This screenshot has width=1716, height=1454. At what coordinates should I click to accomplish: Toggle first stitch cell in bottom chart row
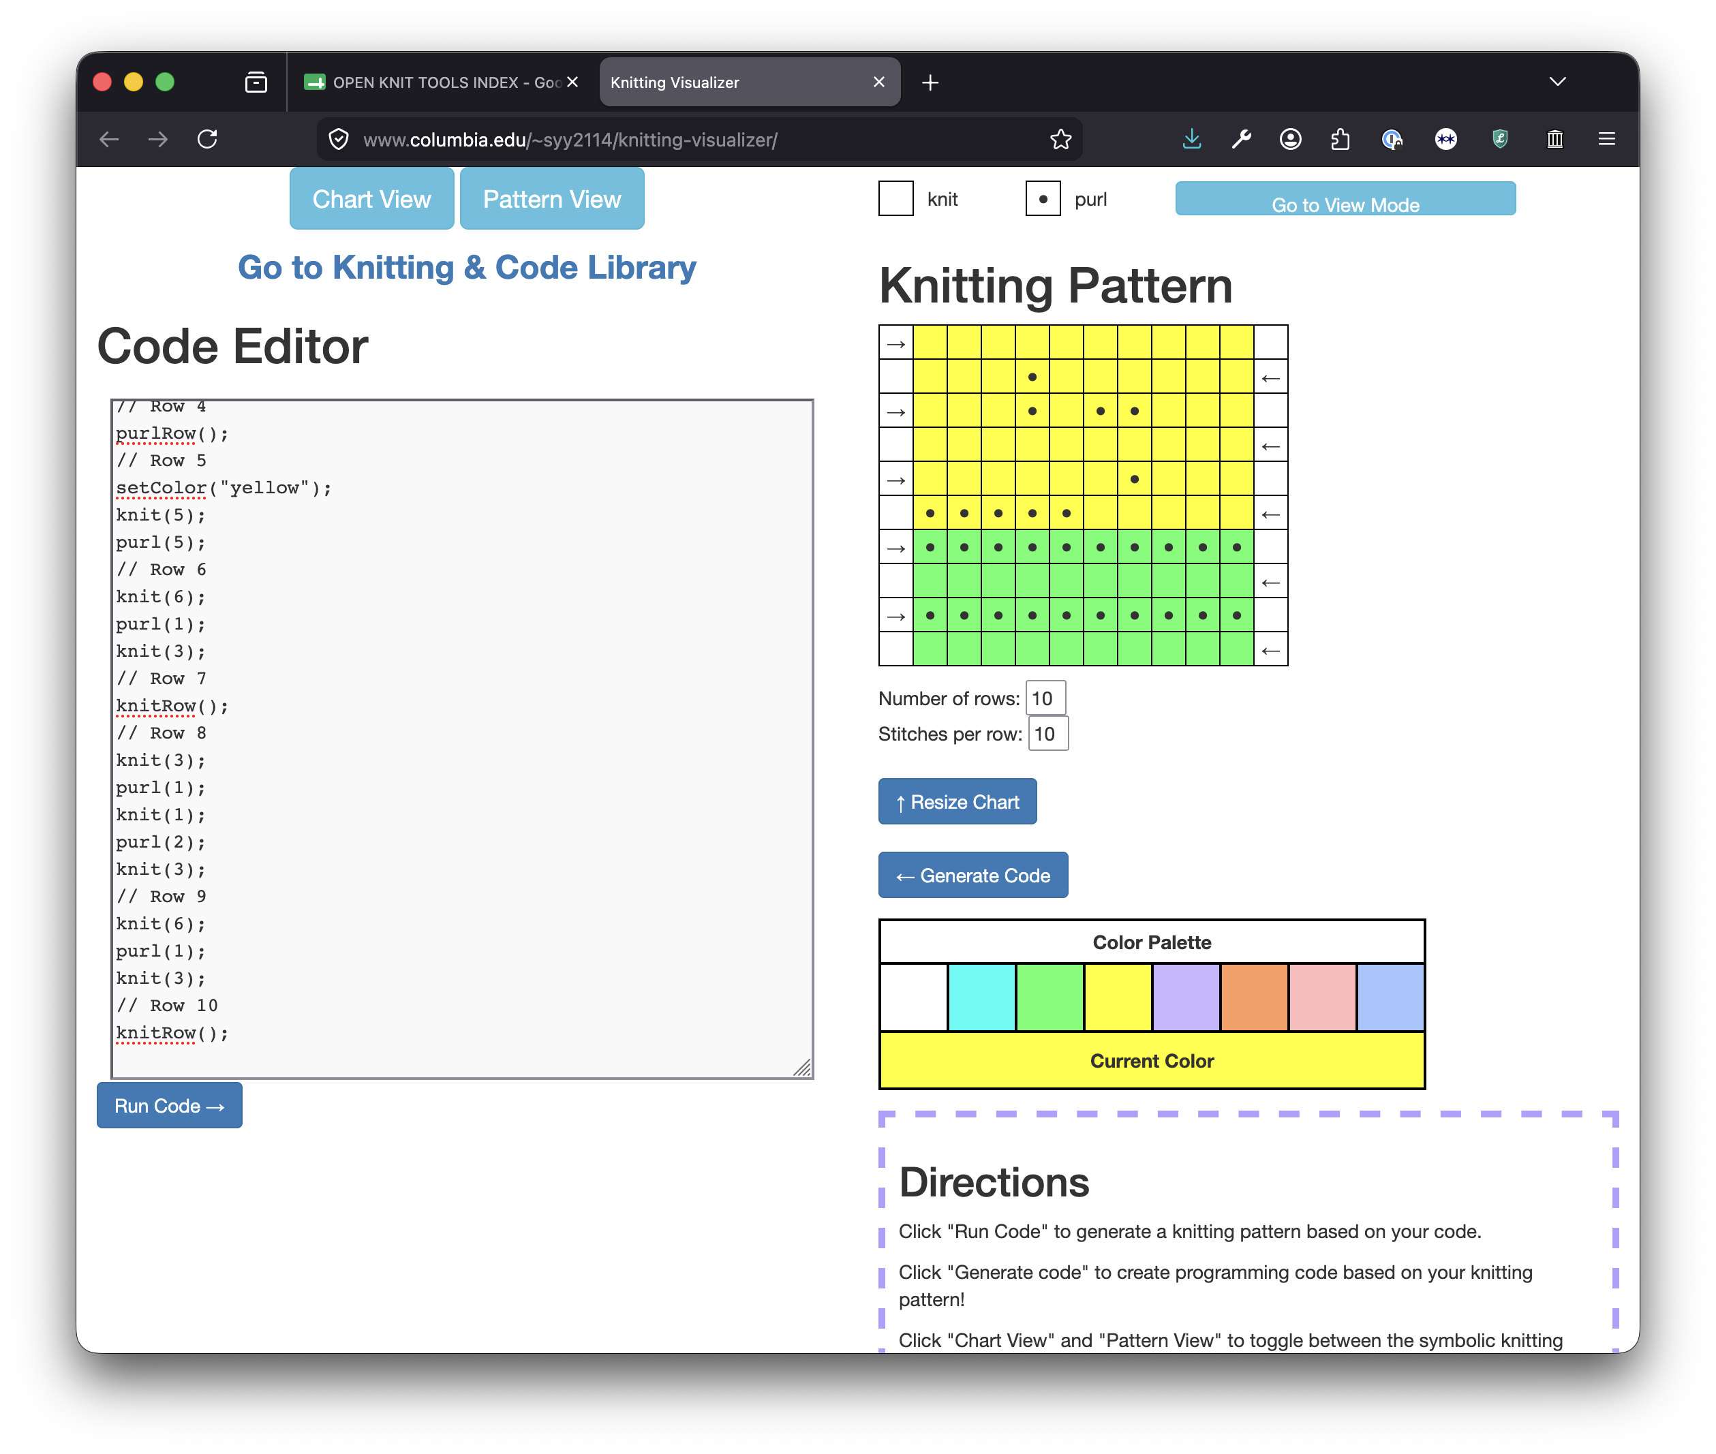(930, 649)
